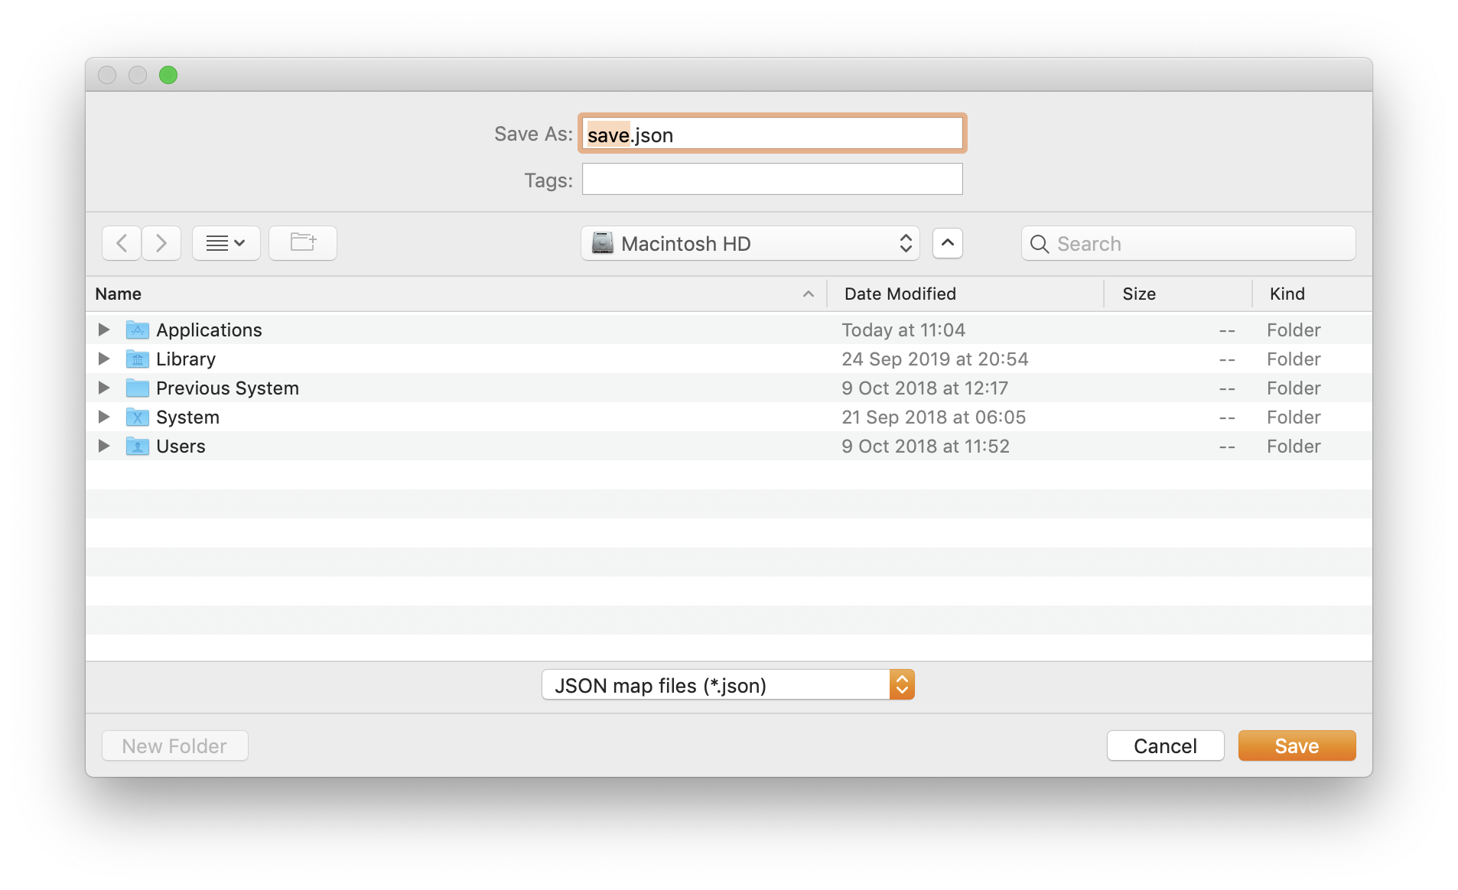Expand the Library folder triangle

[104, 359]
